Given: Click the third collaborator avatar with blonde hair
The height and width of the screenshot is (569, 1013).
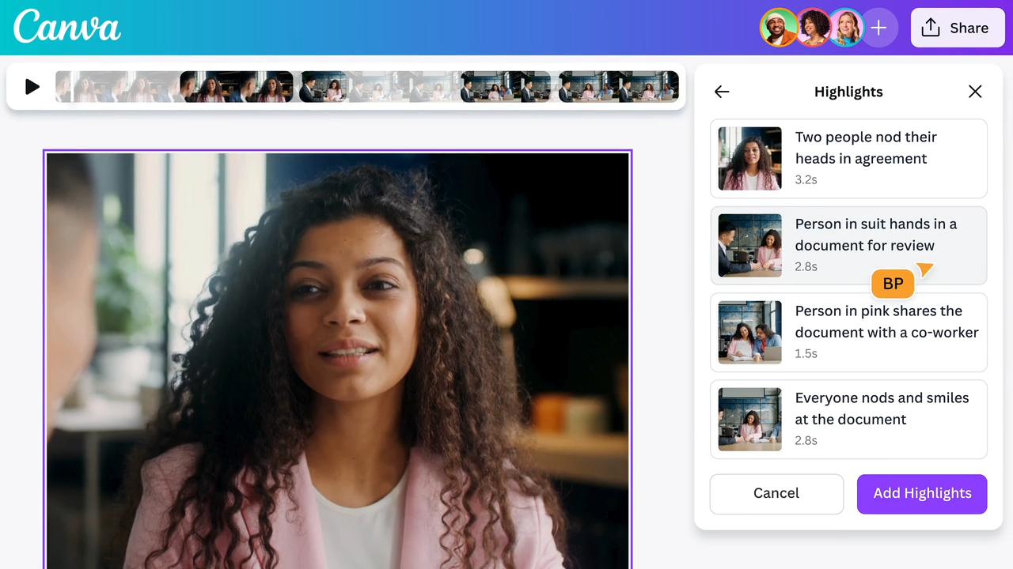Looking at the screenshot, I should pos(845,28).
